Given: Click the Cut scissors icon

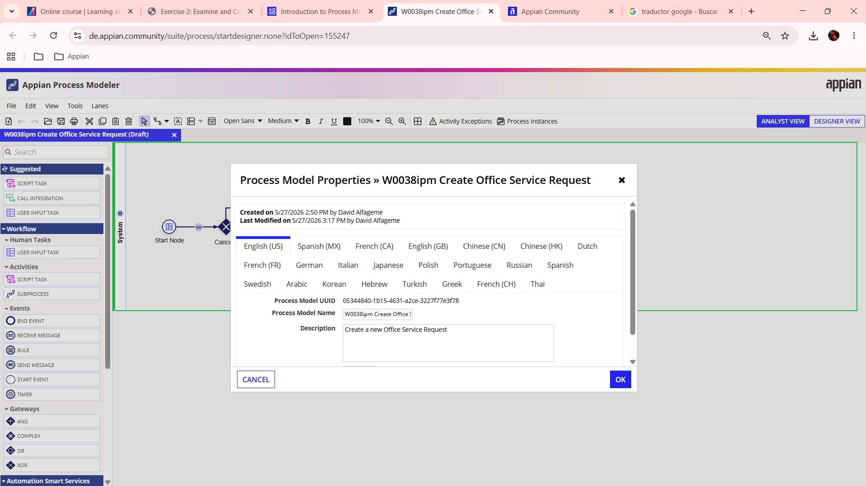Looking at the screenshot, I should point(89,121).
